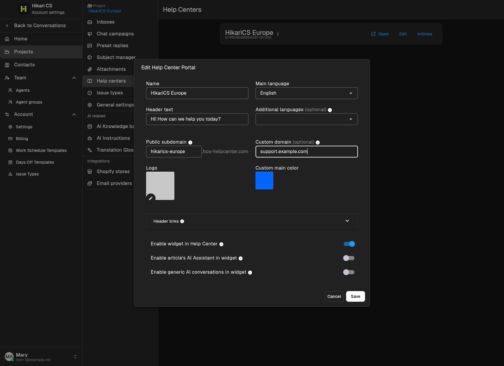The image size is (504, 366).
Task: Click the Name input field
Action: [197, 93]
